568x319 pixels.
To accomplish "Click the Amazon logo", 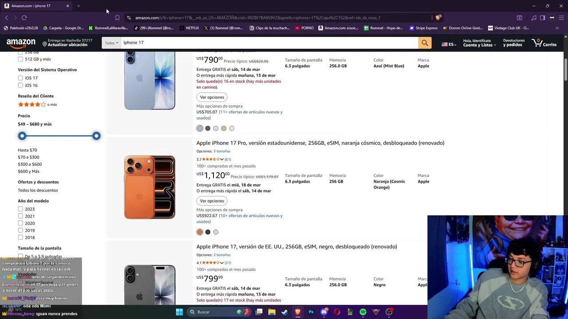I will [x=21, y=43].
